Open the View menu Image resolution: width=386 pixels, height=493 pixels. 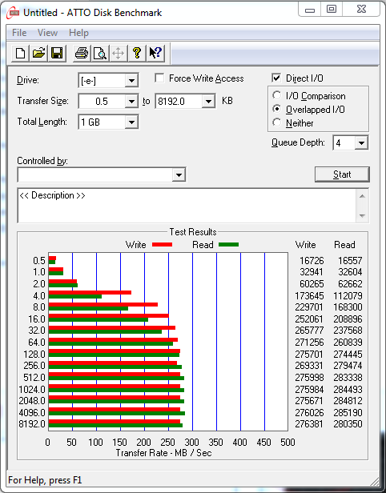point(47,33)
